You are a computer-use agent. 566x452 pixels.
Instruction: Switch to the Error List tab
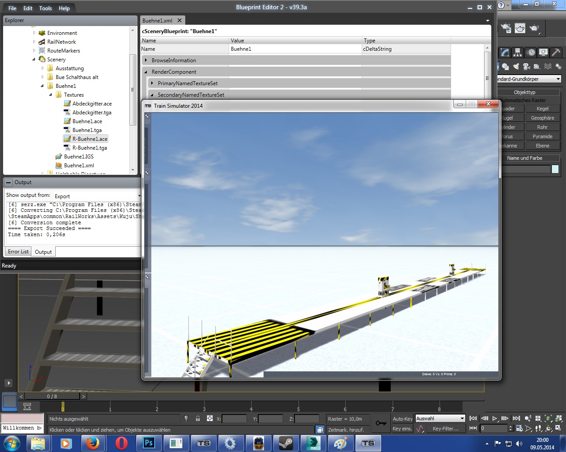coord(18,252)
